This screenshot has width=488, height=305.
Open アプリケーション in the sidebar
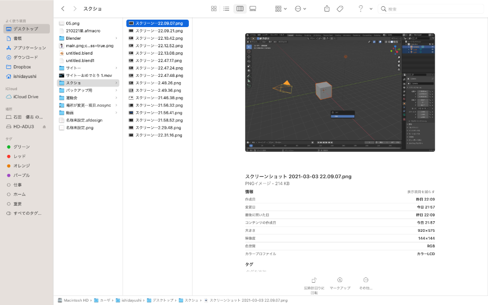27,48
